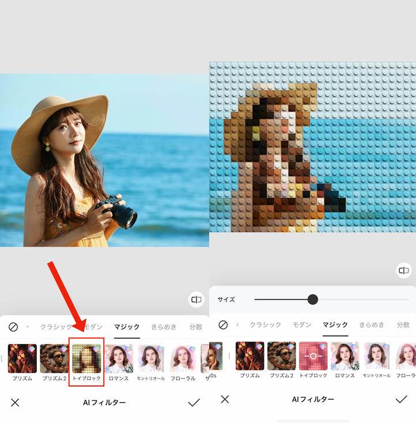Tap the original beach photo preview
The image size is (416, 424).
tap(104, 160)
